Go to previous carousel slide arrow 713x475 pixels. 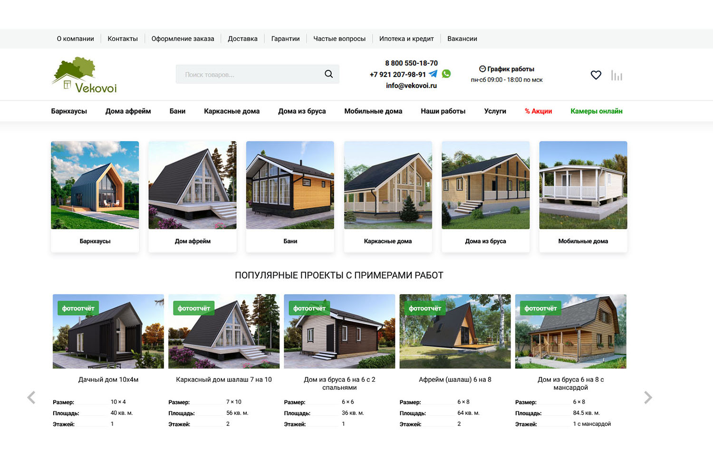31,397
